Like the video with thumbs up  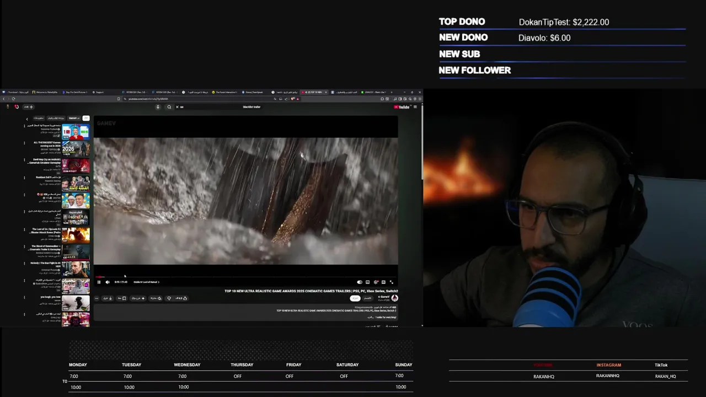pos(182,298)
